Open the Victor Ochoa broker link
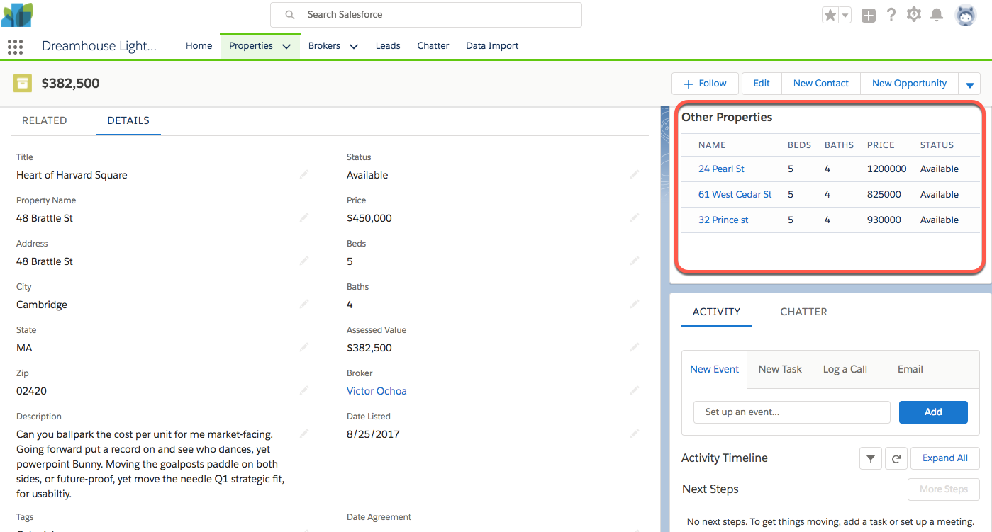The height and width of the screenshot is (532, 992). tap(377, 391)
